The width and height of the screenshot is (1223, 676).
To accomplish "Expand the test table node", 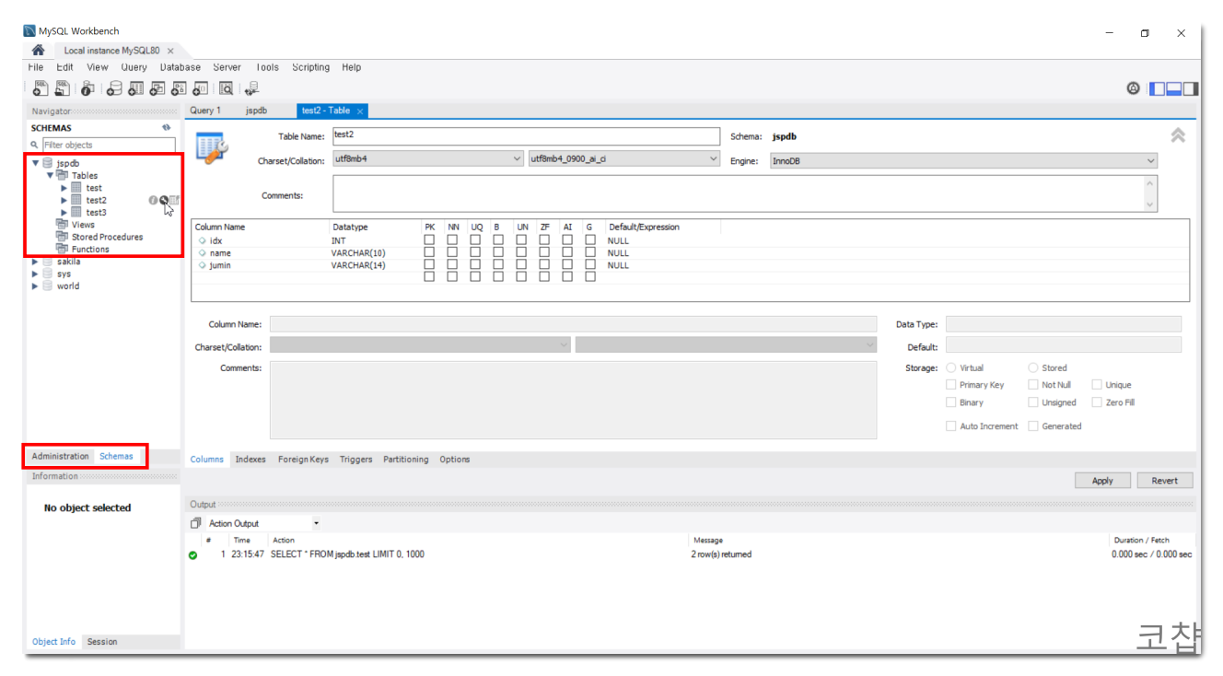I will [x=64, y=188].
